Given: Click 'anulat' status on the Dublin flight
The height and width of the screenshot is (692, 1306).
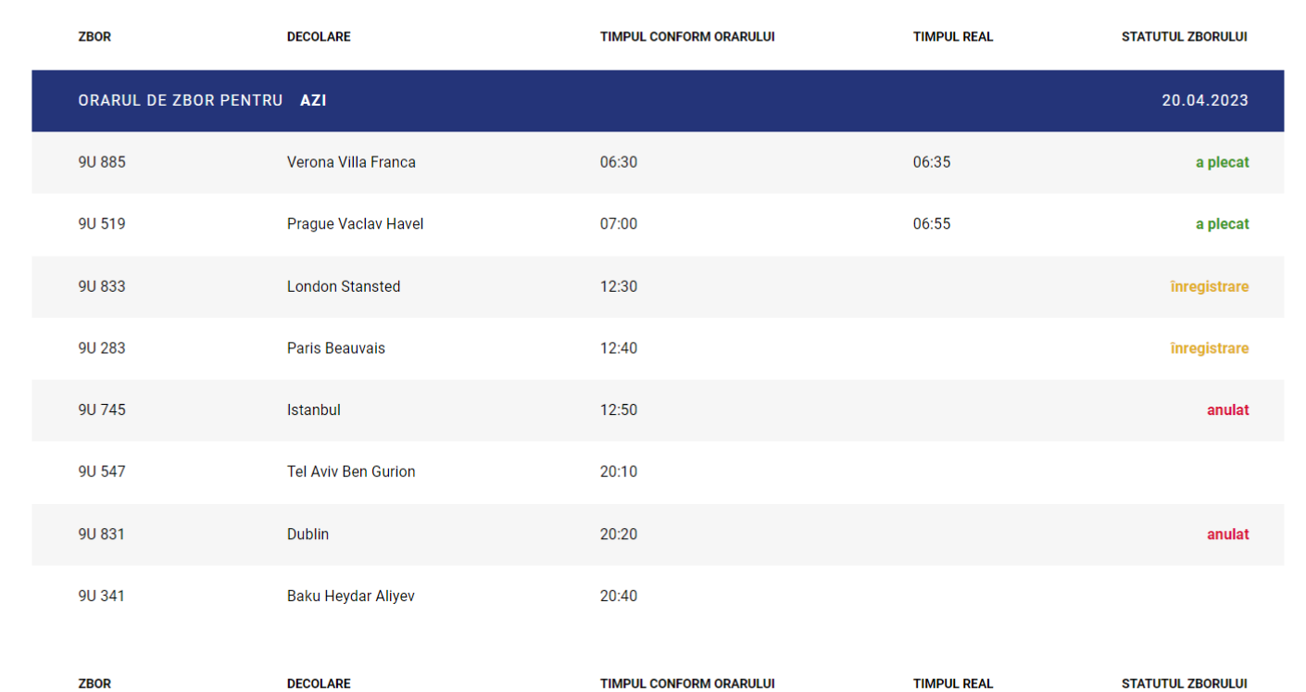Looking at the screenshot, I should pos(1227,535).
